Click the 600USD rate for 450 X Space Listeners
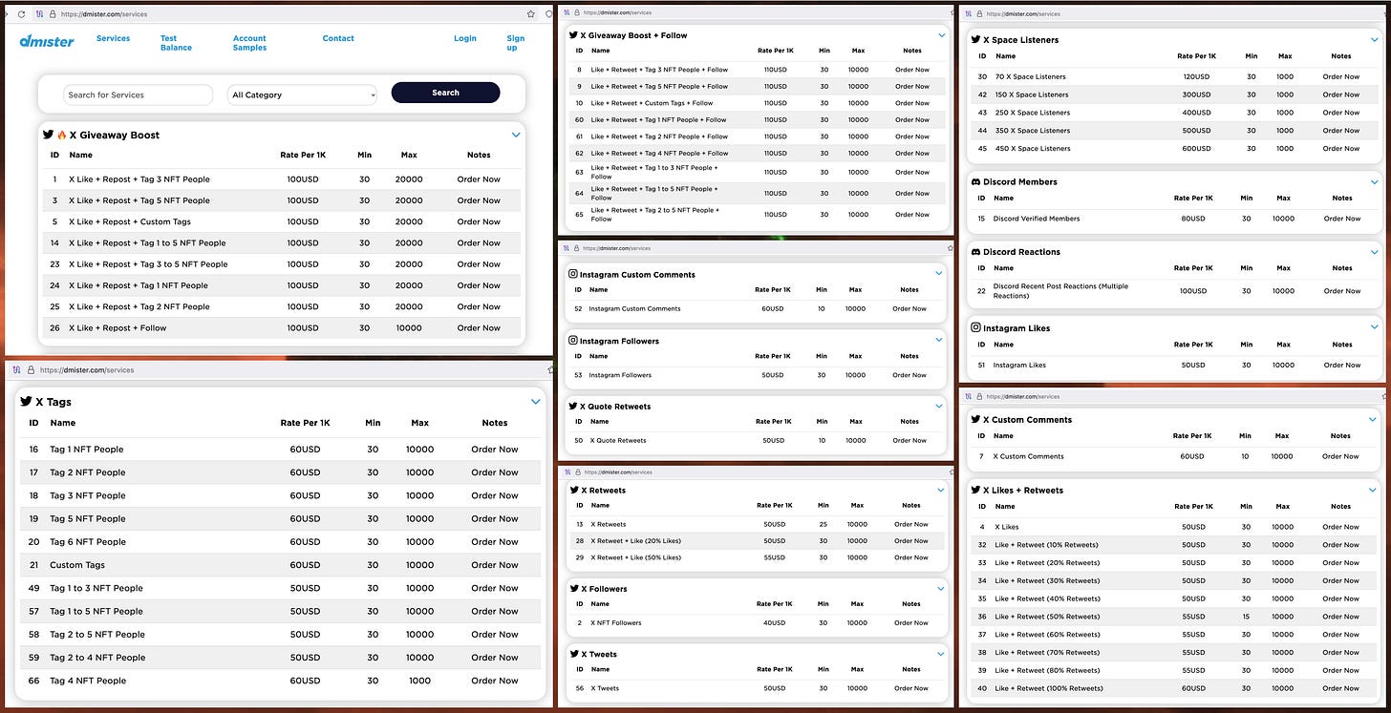The image size is (1391, 713). pyautogui.click(x=1194, y=148)
